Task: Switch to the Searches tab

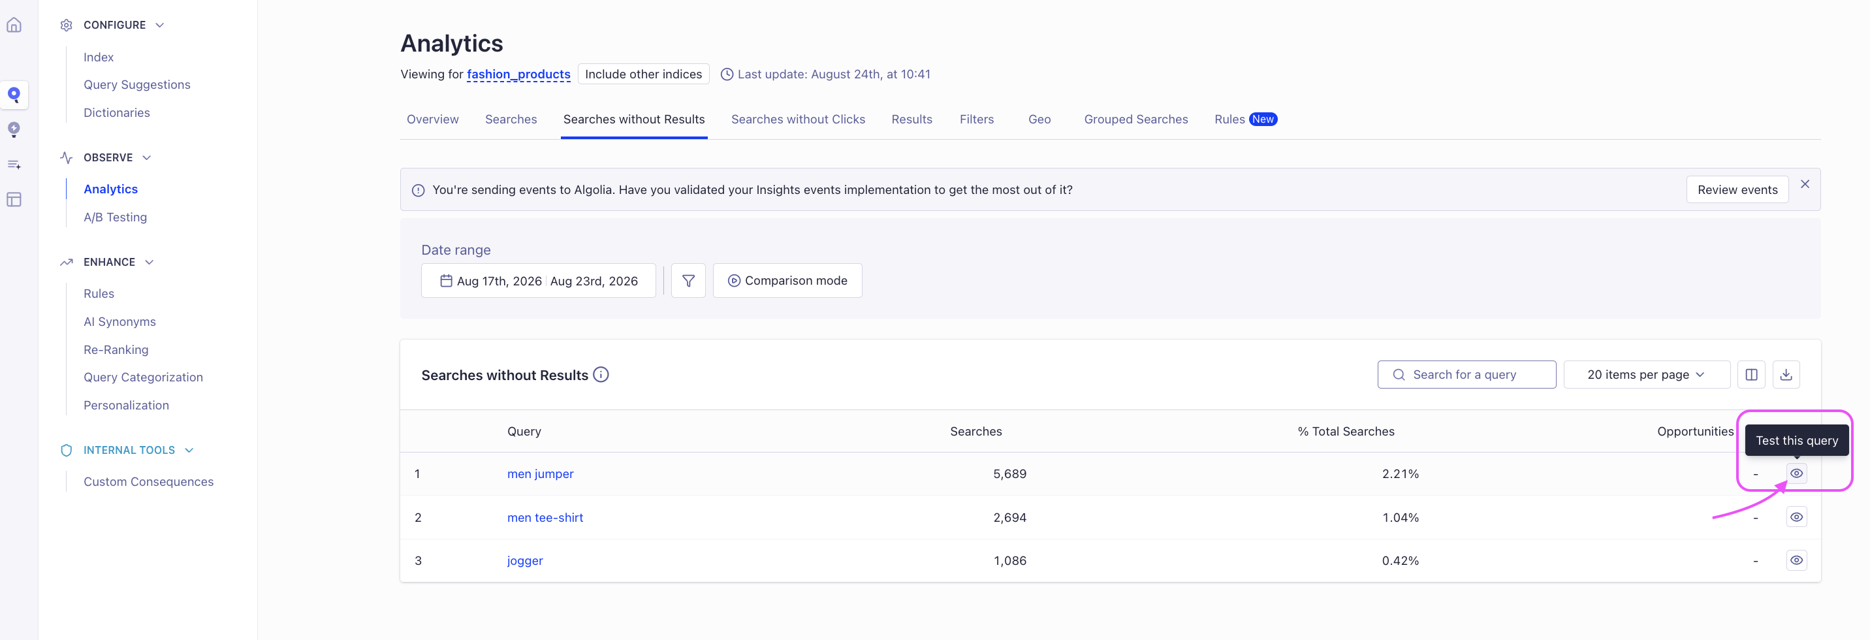Action: pyautogui.click(x=511, y=119)
